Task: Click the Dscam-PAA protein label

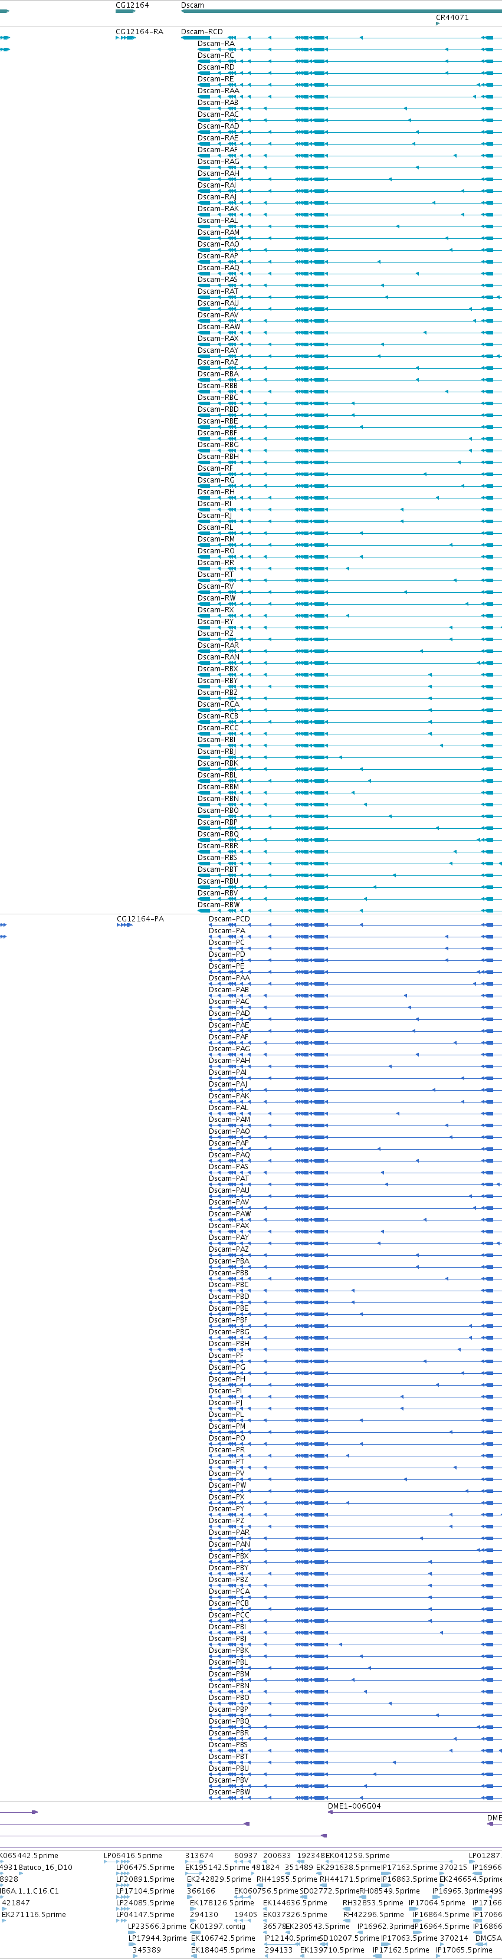Action: (x=229, y=978)
